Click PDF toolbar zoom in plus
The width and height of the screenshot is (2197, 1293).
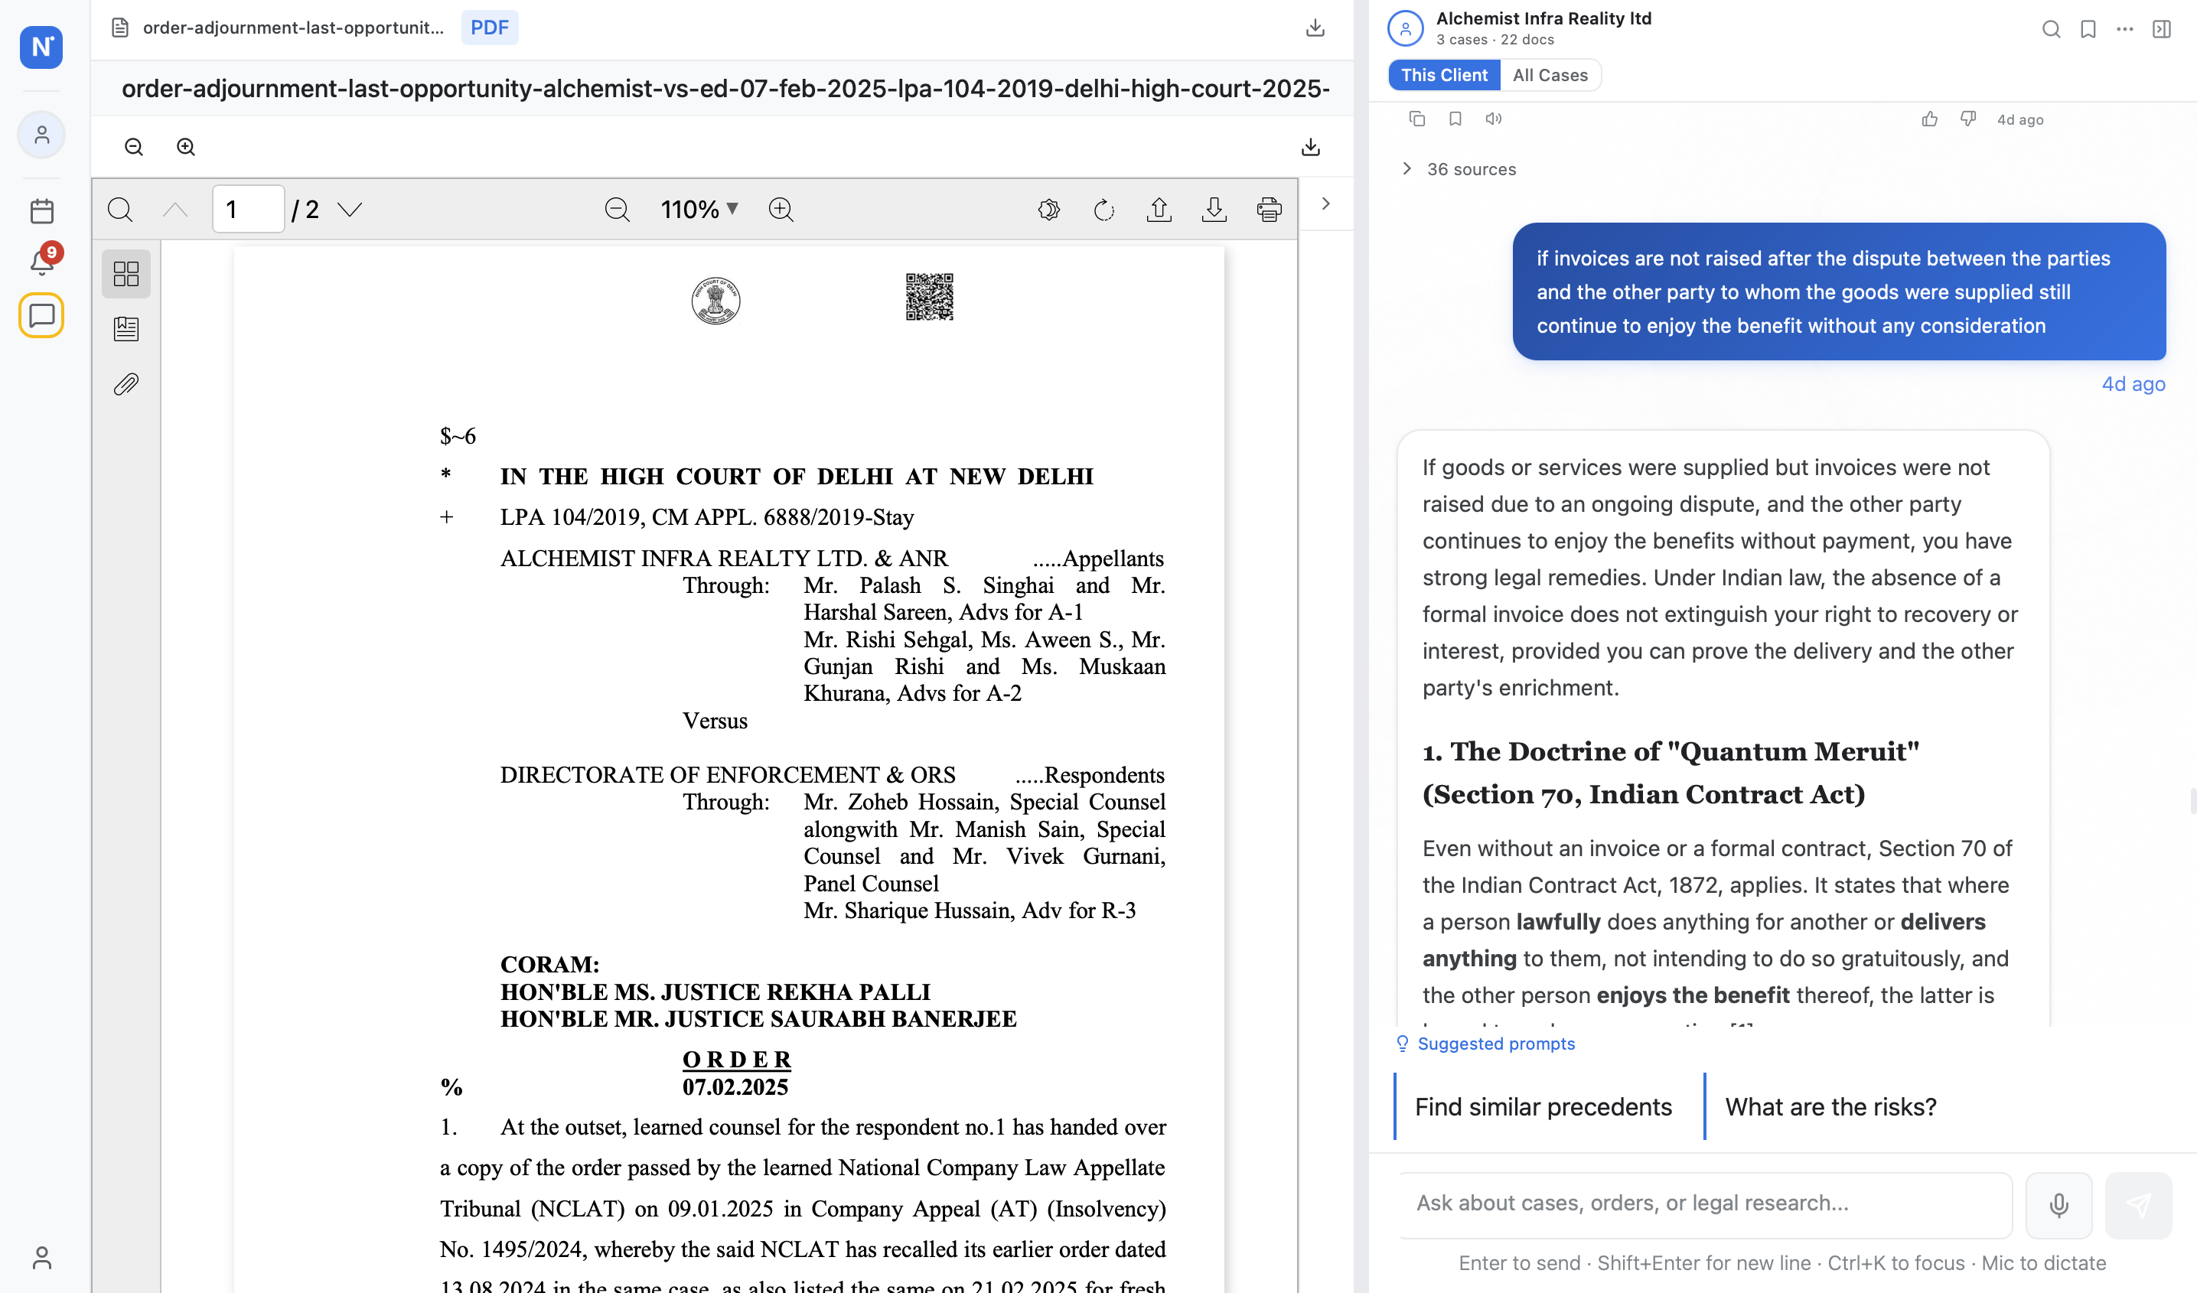tap(781, 209)
